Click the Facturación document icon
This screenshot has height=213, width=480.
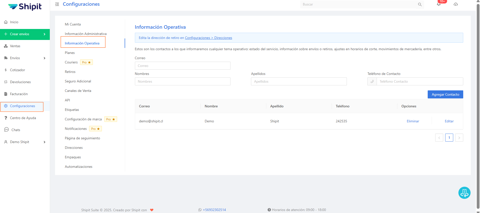click(6, 94)
